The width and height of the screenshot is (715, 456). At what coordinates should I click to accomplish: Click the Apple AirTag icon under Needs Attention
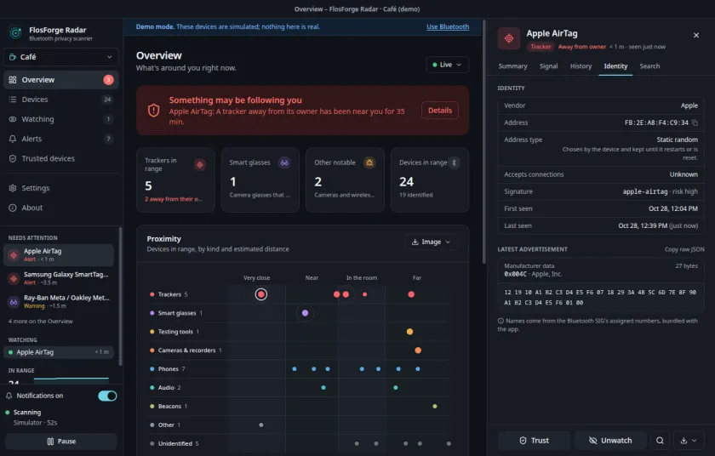point(14,255)
